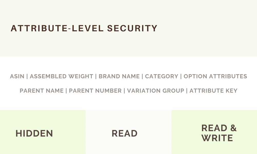
Task: Choose the Brand Name attribute
Action: (119, 76)
